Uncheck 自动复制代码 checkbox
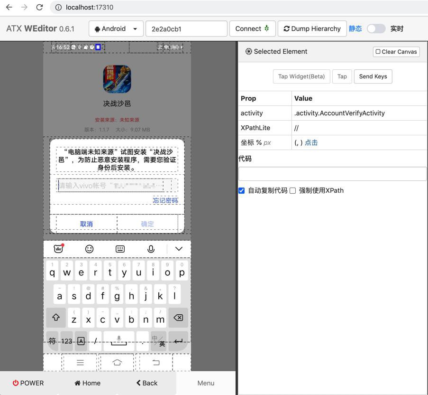 click(242, 190)
